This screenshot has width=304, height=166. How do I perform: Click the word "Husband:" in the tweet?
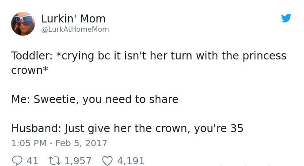36,128
